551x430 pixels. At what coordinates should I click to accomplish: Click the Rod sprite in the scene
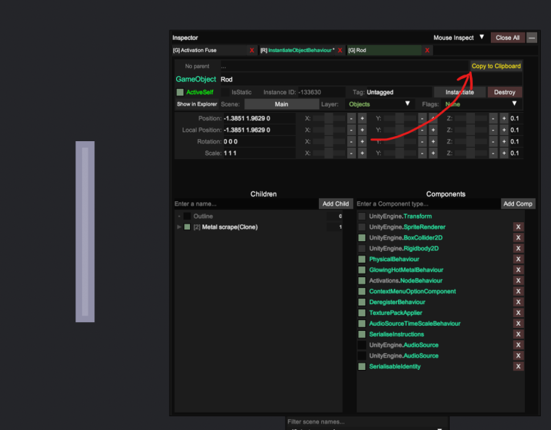pos(85,232)
